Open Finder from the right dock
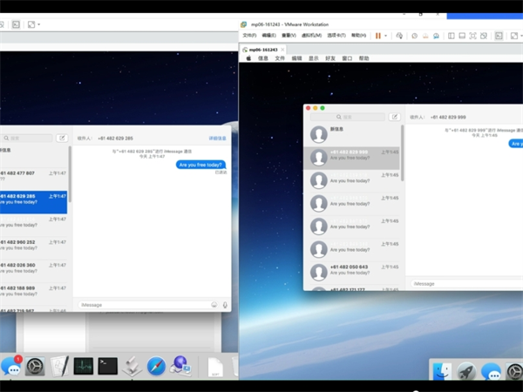Viewport: 523px width, 392px height. 442,373
